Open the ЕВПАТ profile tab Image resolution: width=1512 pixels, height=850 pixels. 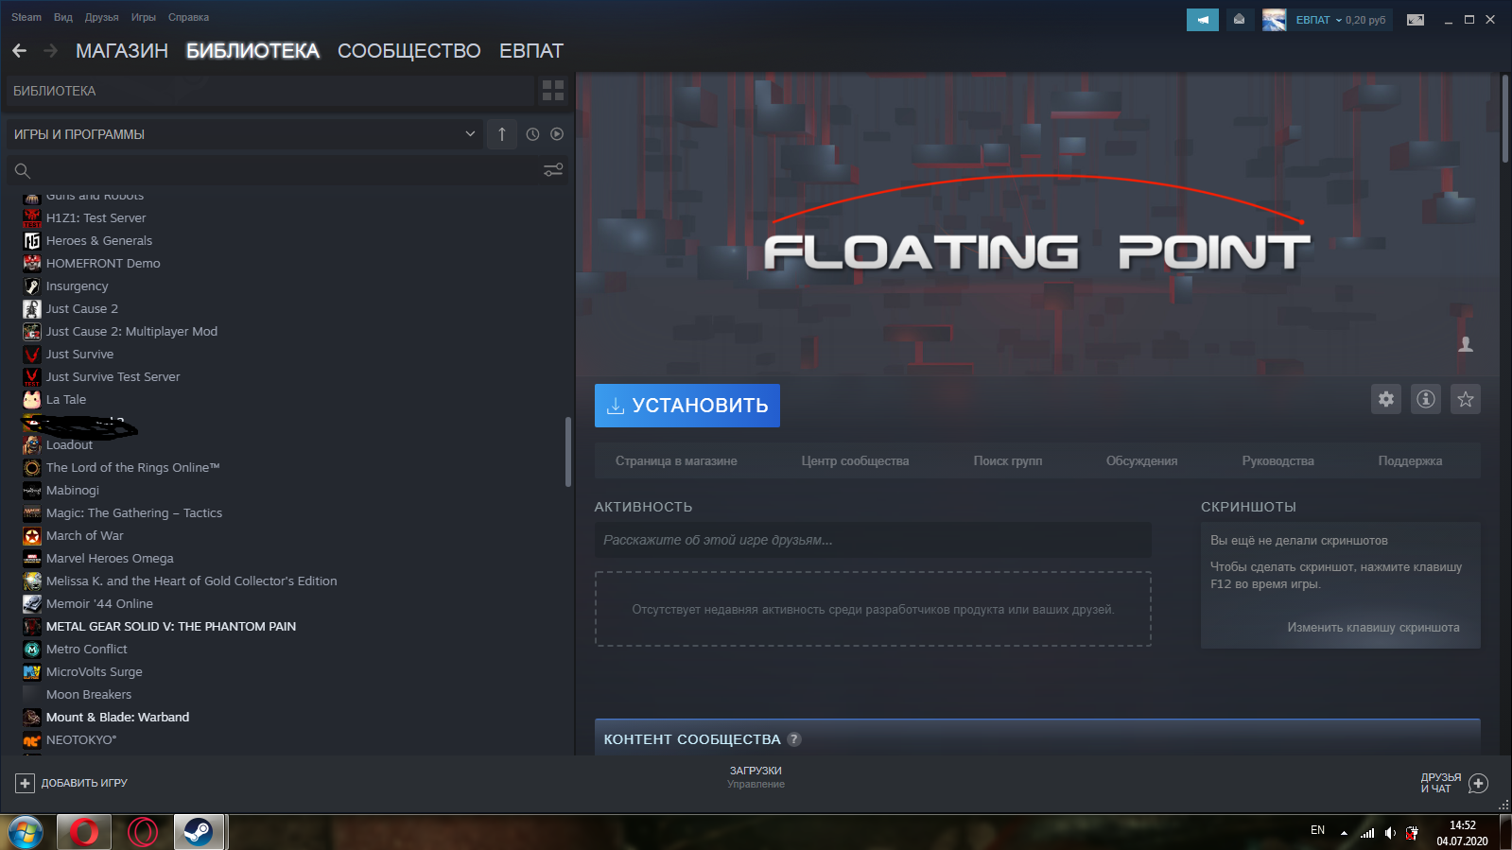coord(531,51)
